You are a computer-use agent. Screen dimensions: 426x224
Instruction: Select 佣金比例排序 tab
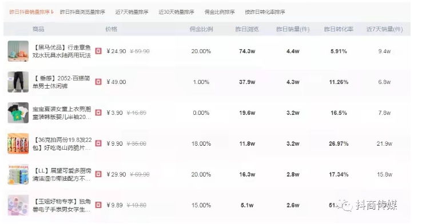[x=220, y=12]
